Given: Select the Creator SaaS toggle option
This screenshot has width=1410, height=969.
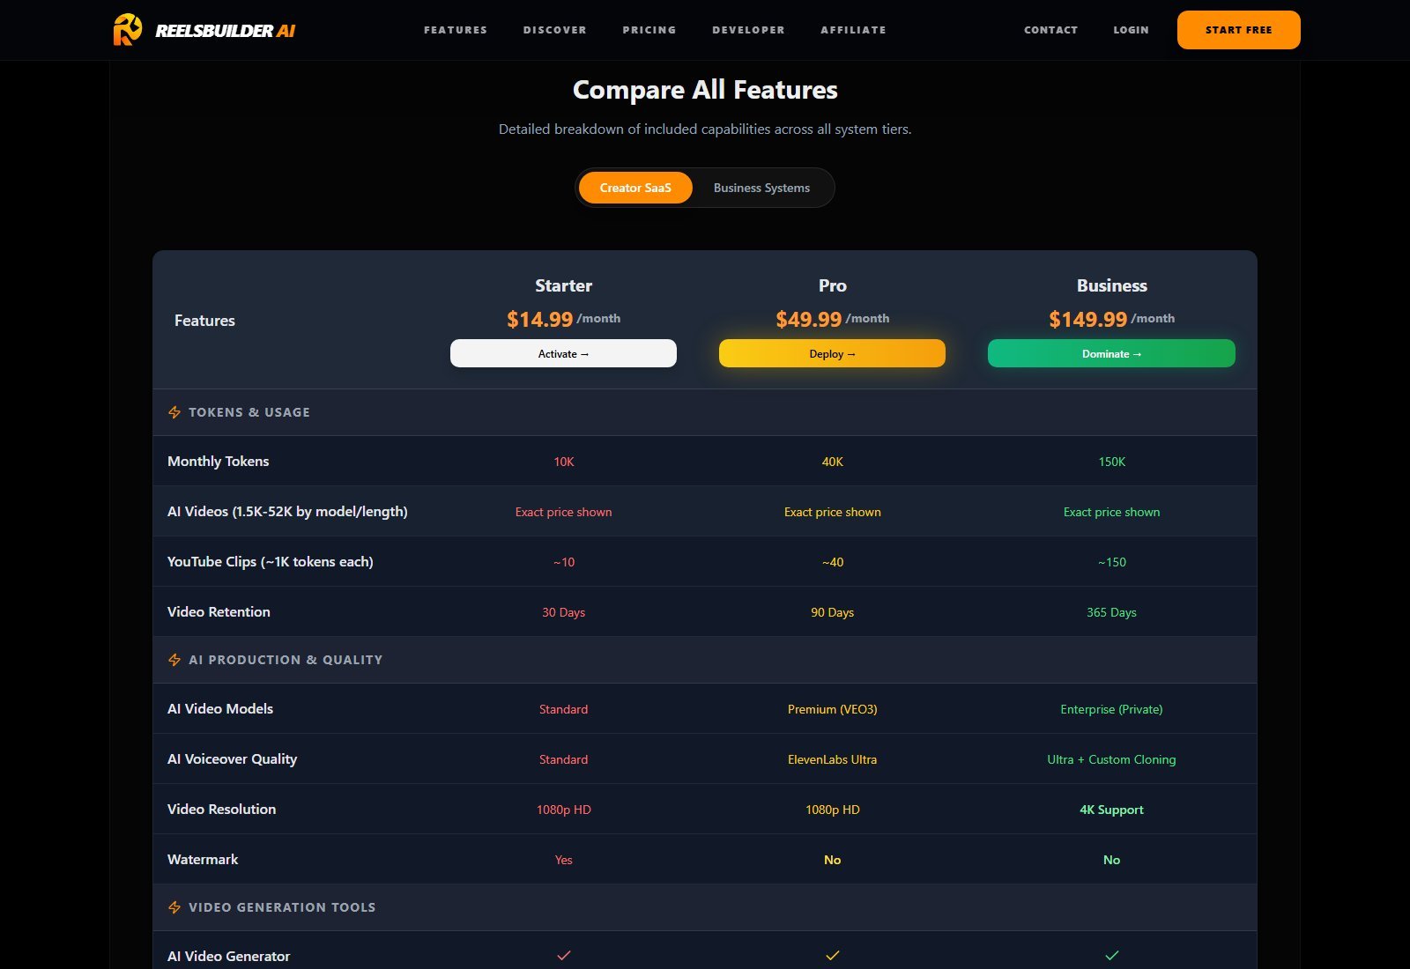Looking at the screenshot, I should (x=635, y=188).
